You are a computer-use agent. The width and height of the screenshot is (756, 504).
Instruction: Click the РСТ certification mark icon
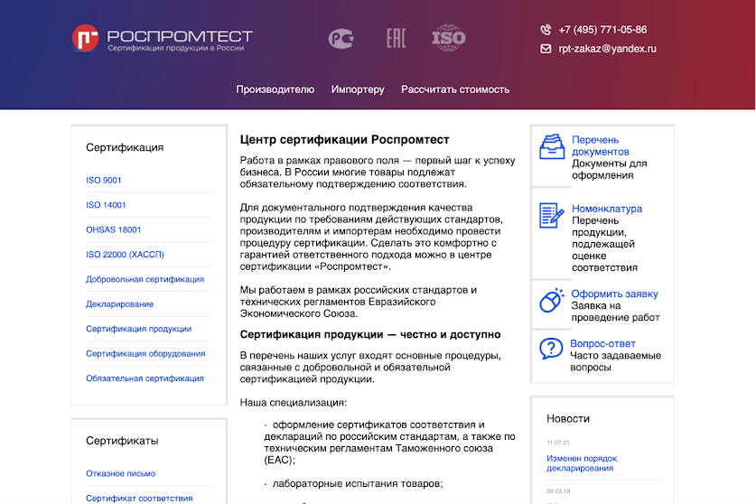(341, 39)
